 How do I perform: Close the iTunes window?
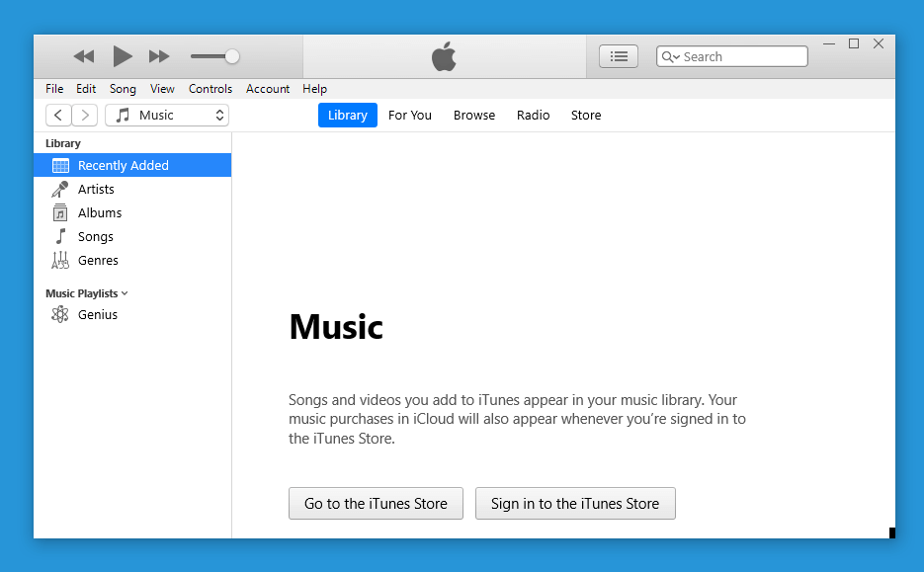click(x=879, y=43)
